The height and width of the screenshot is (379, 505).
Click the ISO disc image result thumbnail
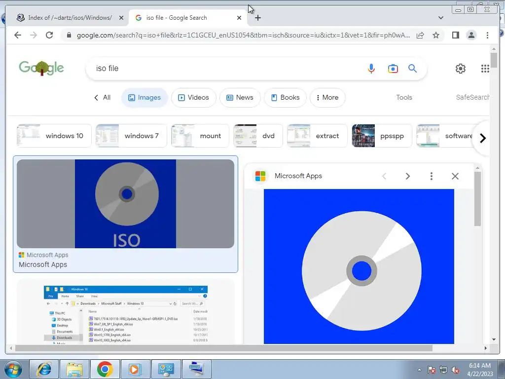(126, 204)
